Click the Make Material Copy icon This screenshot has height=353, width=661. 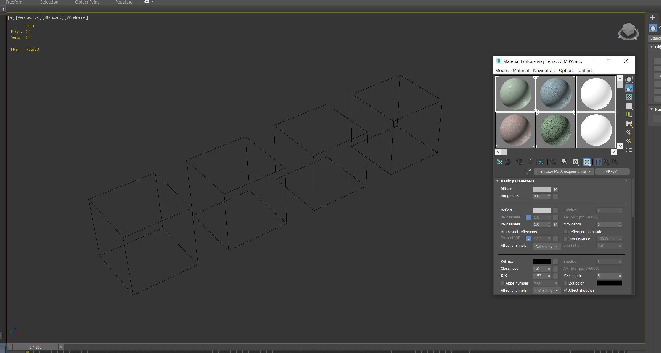pyautogui.click(x=541, y=162)
